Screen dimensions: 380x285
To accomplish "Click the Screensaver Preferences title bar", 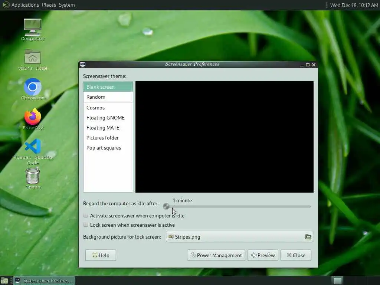I will click(192, 65).
